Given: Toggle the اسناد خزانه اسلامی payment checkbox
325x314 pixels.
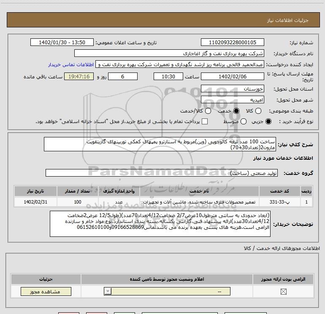Looking at the screenshot, I should click(x=205, y=121).
